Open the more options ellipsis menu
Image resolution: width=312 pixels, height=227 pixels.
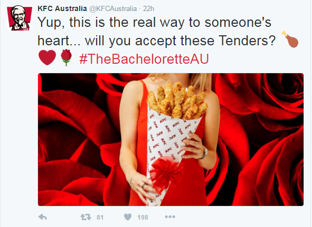pyautogui.click(x=170, y=216)
